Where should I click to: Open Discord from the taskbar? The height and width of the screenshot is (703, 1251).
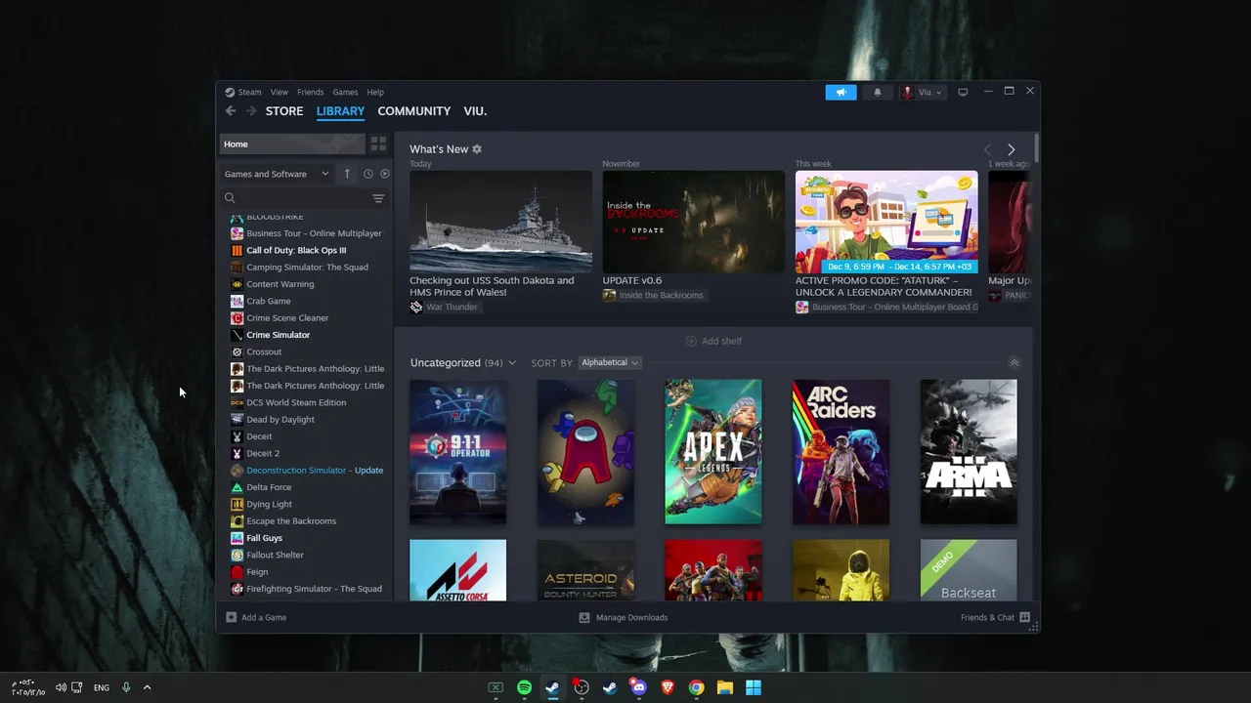pyautogui.click(x=639, y=687)
